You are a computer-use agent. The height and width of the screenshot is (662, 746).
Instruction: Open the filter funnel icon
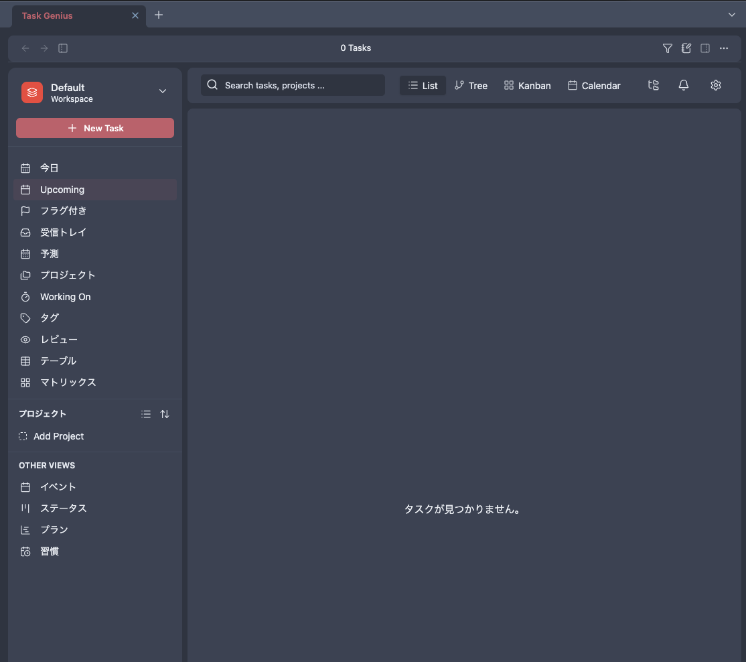coord(667,48)
